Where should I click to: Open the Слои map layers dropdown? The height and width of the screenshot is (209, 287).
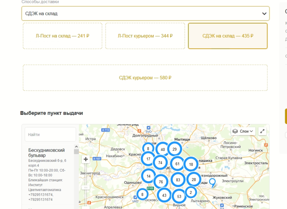click(x=243, y=131)
